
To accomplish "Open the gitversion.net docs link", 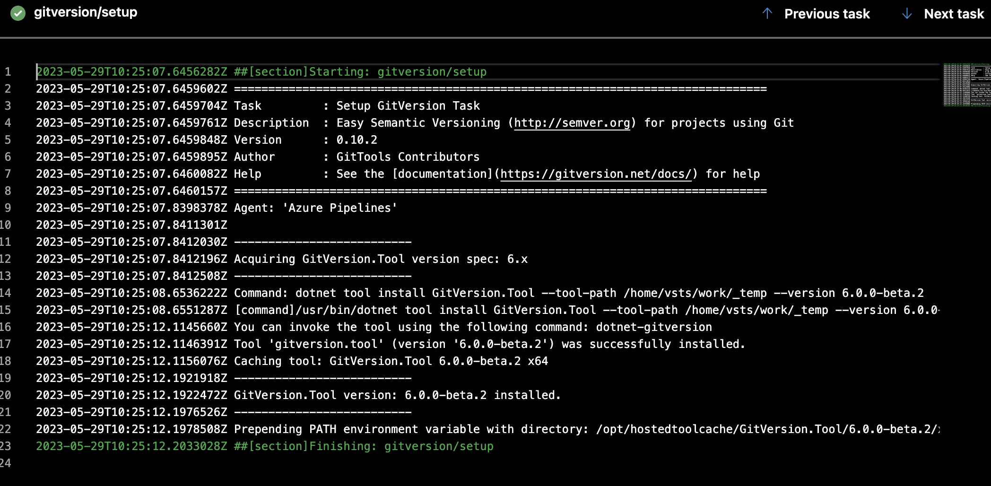I will [x=595, y=174].
